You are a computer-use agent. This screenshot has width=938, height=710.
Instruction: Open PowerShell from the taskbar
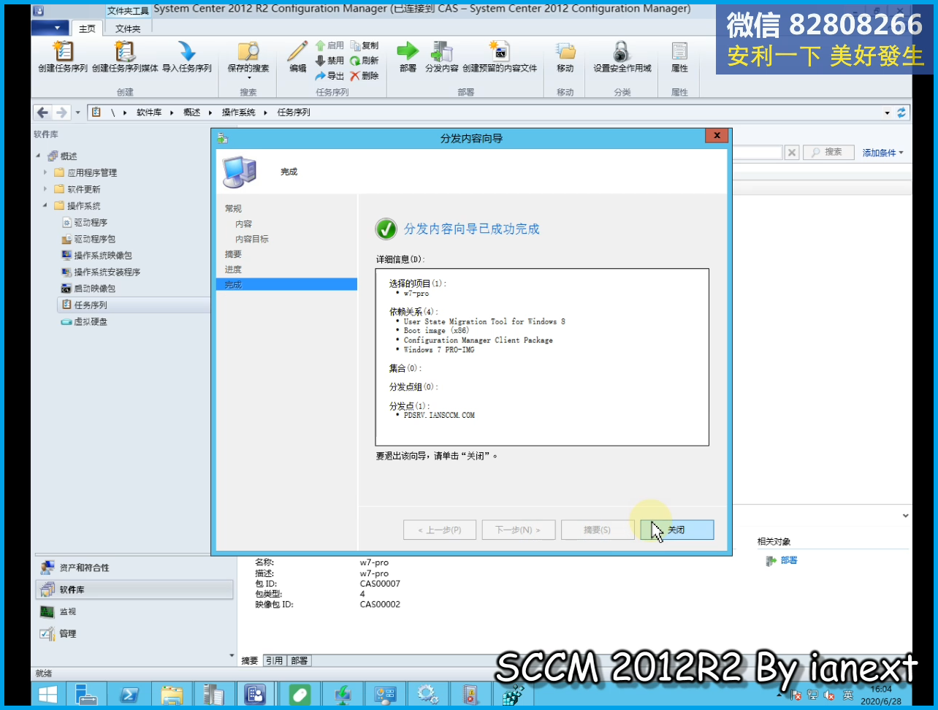(129, 694)
